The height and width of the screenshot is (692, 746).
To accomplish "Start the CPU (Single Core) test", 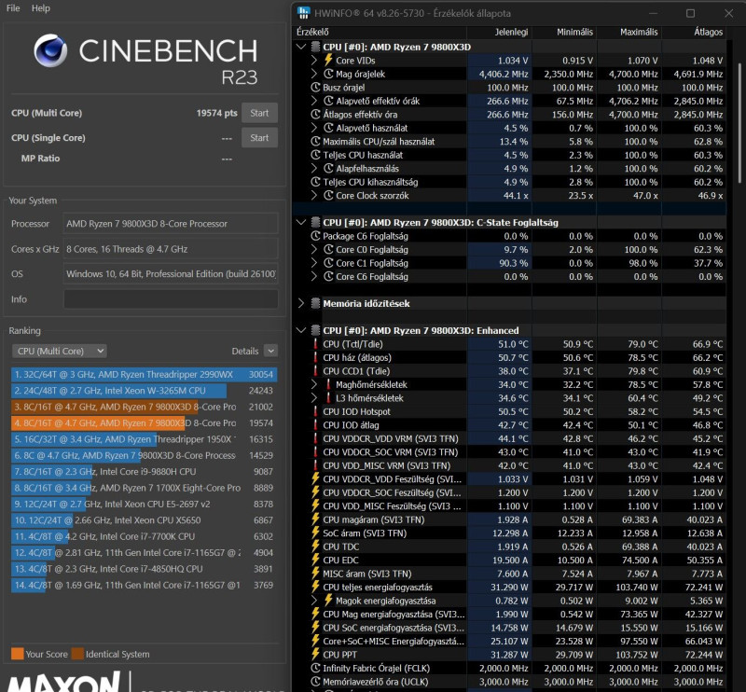I will [x=259, y=137].
